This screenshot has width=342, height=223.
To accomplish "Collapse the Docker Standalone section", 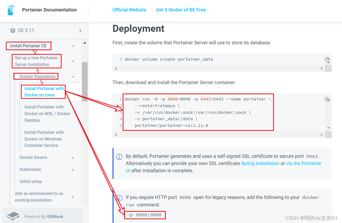I will (x=73, y=77).
